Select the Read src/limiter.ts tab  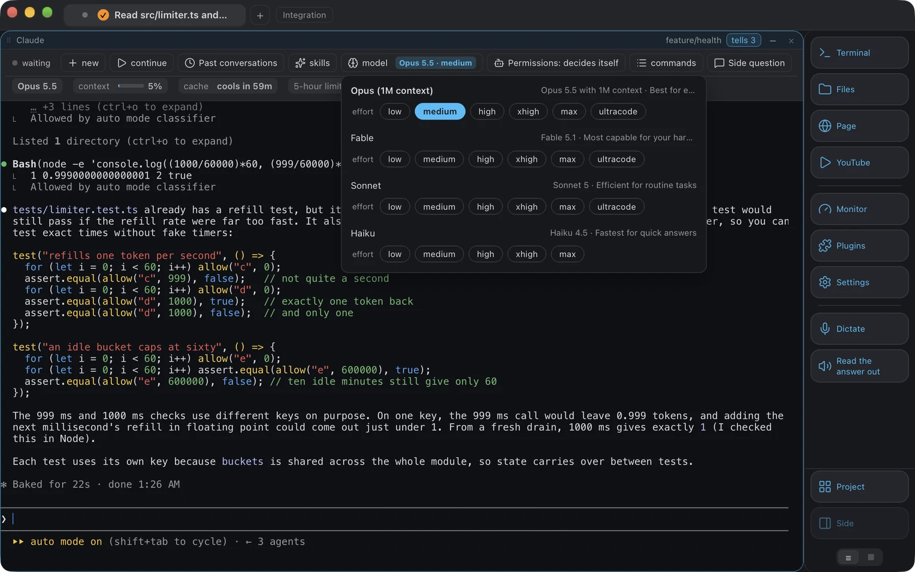155,15
